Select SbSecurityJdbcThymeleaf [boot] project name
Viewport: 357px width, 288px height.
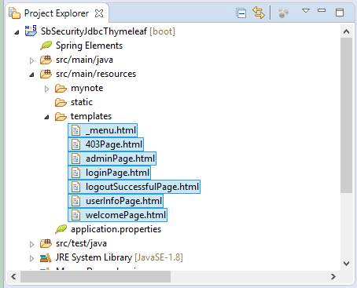108,31
